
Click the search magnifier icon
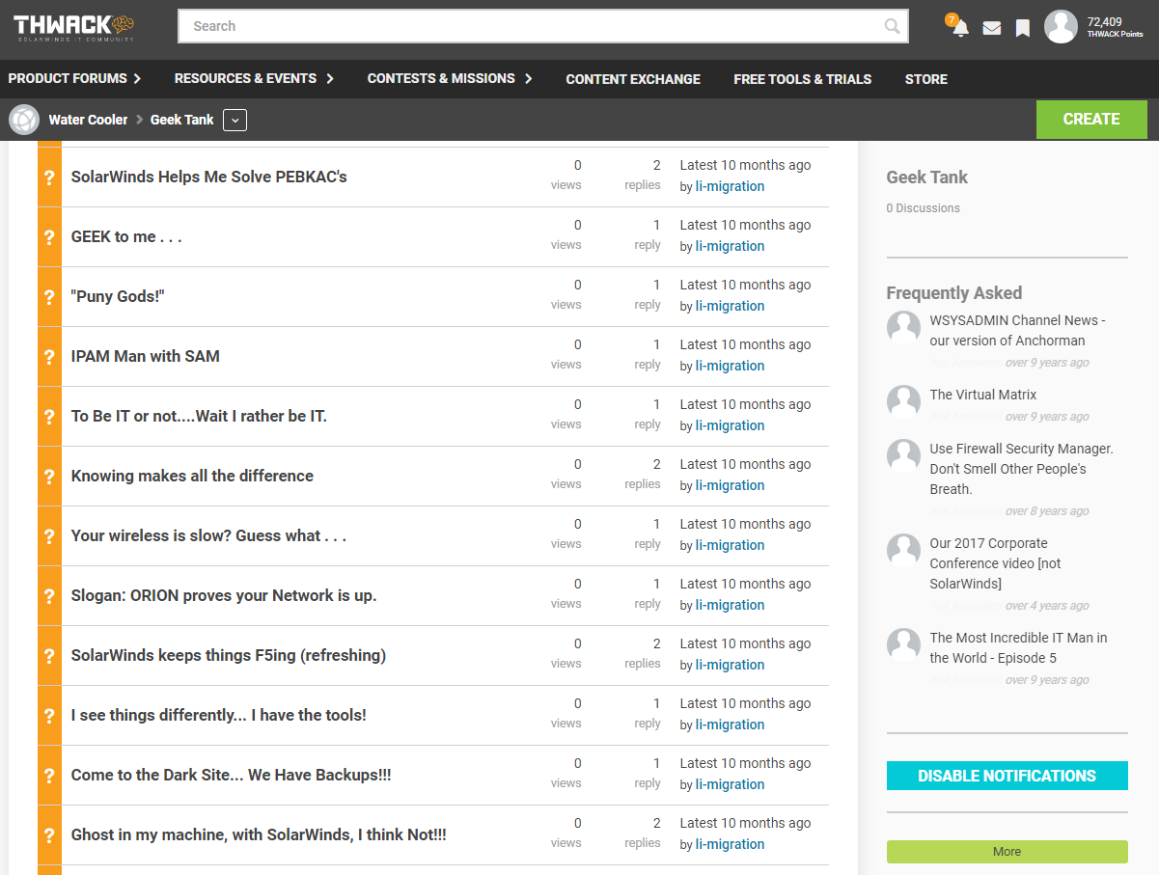tap(893, 26)
